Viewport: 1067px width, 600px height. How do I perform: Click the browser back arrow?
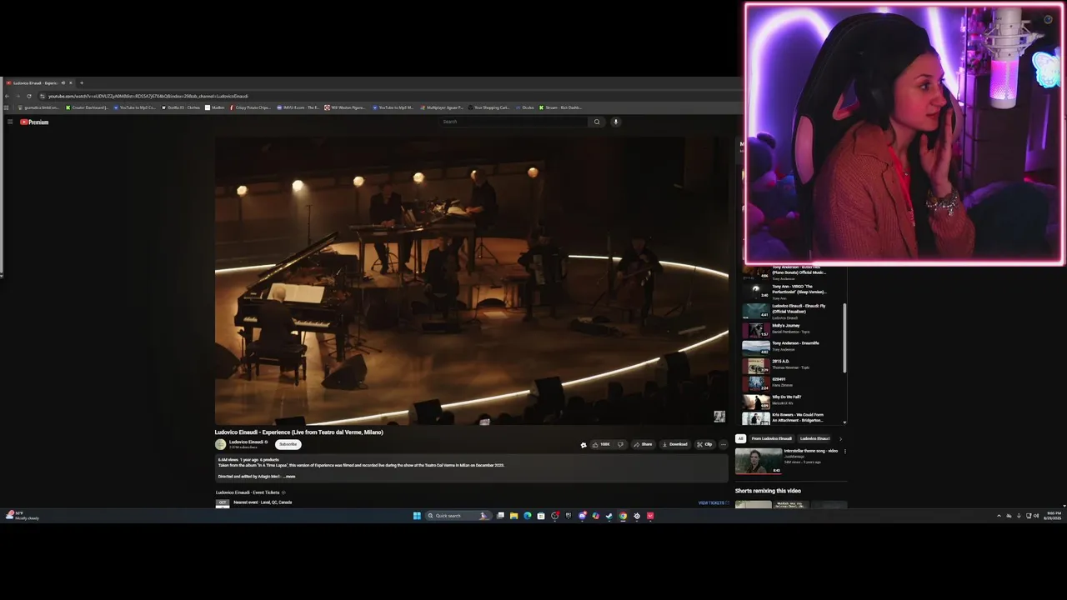pyautogui.click(x=7, y=96)
